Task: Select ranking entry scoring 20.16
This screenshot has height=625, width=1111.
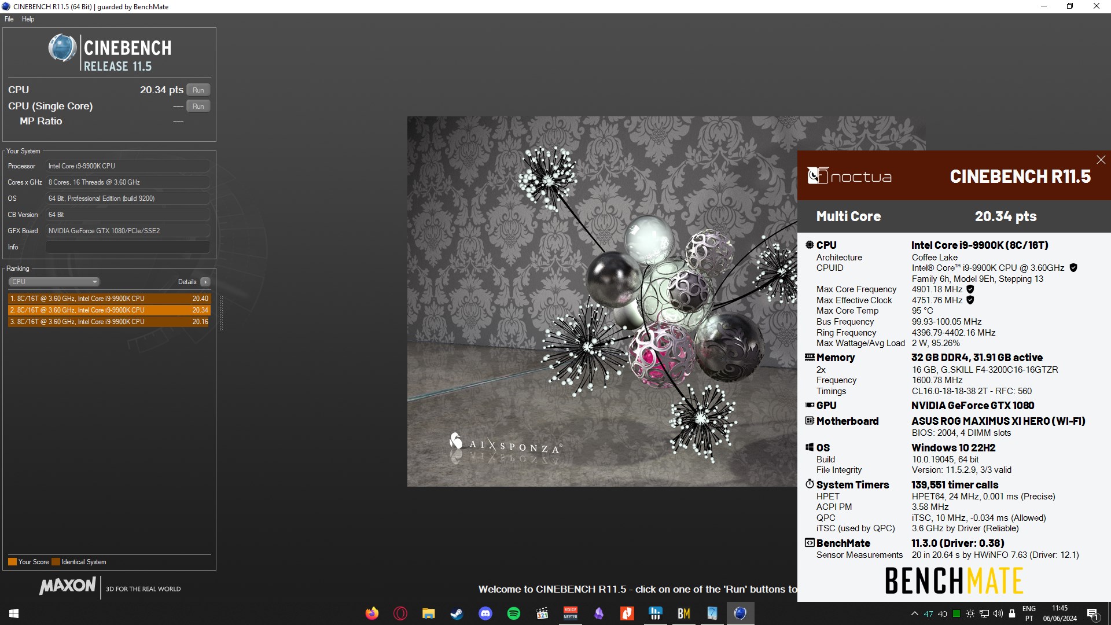Action: click(x=109, y=322)
